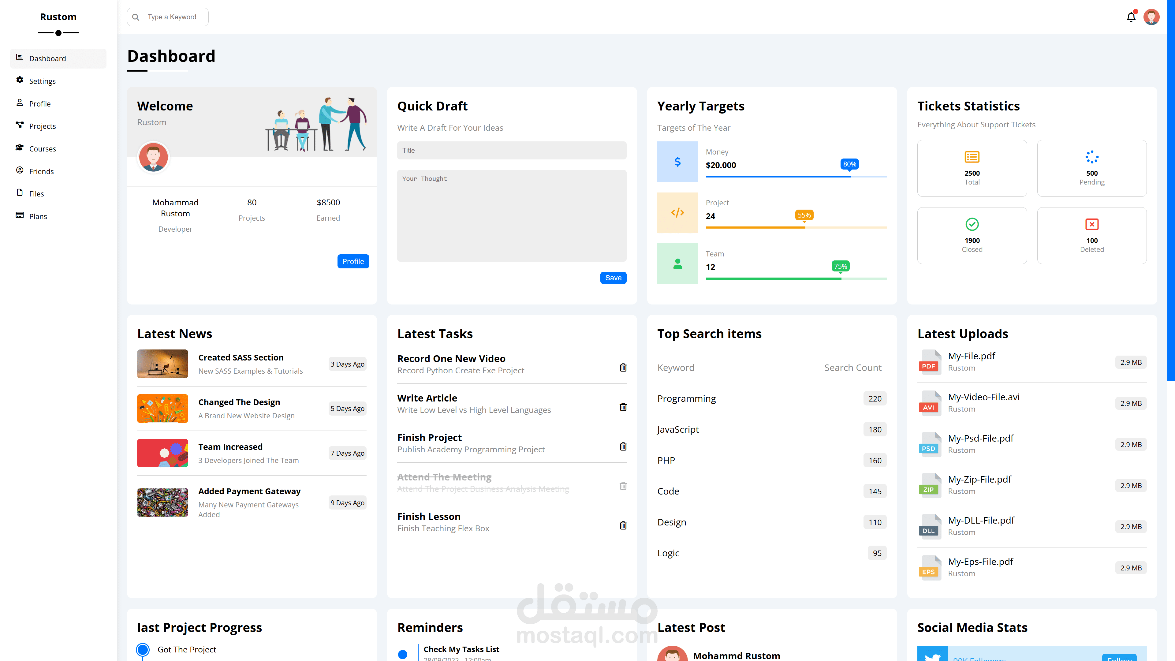Open Files in sidebar
Viewport: 1175px width, 661px height.
point(58,193)
